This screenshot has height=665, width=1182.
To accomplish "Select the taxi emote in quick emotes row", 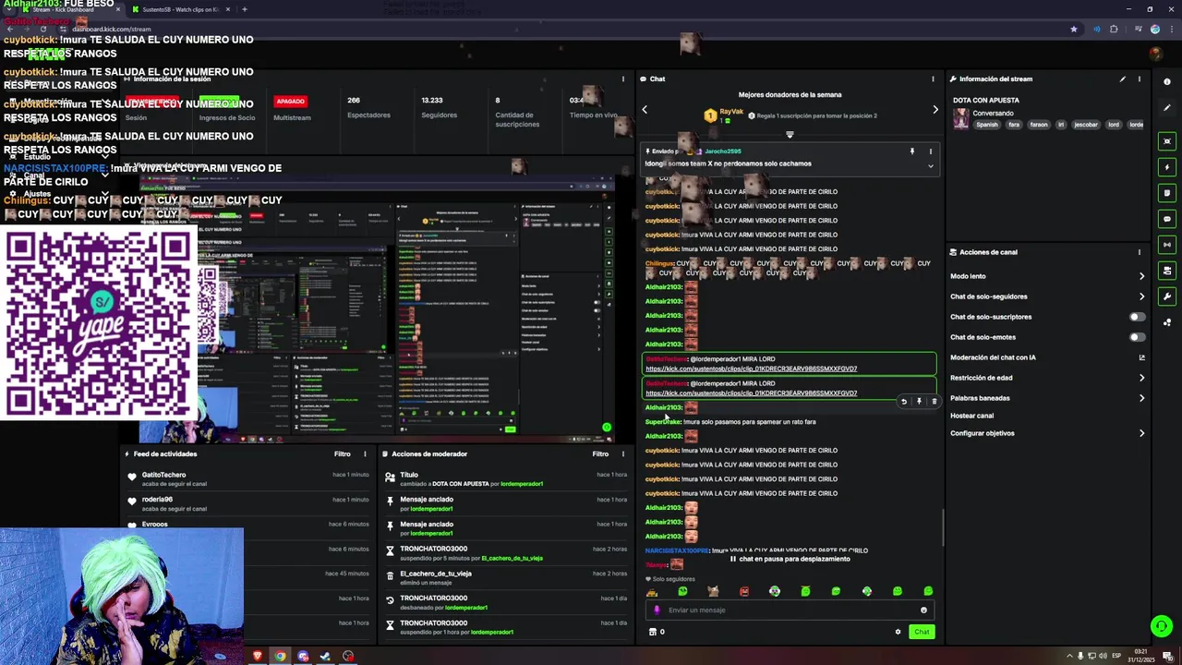I will pyautogui.click(x=652, y=591).
